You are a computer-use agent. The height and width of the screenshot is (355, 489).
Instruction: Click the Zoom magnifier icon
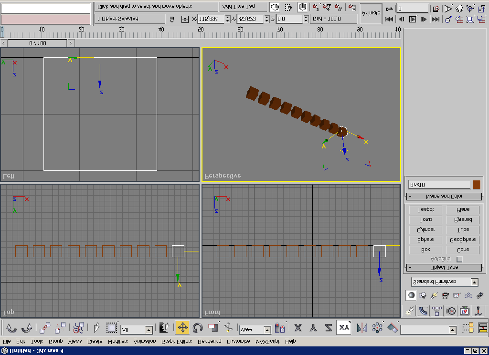(x=448, y=19)
